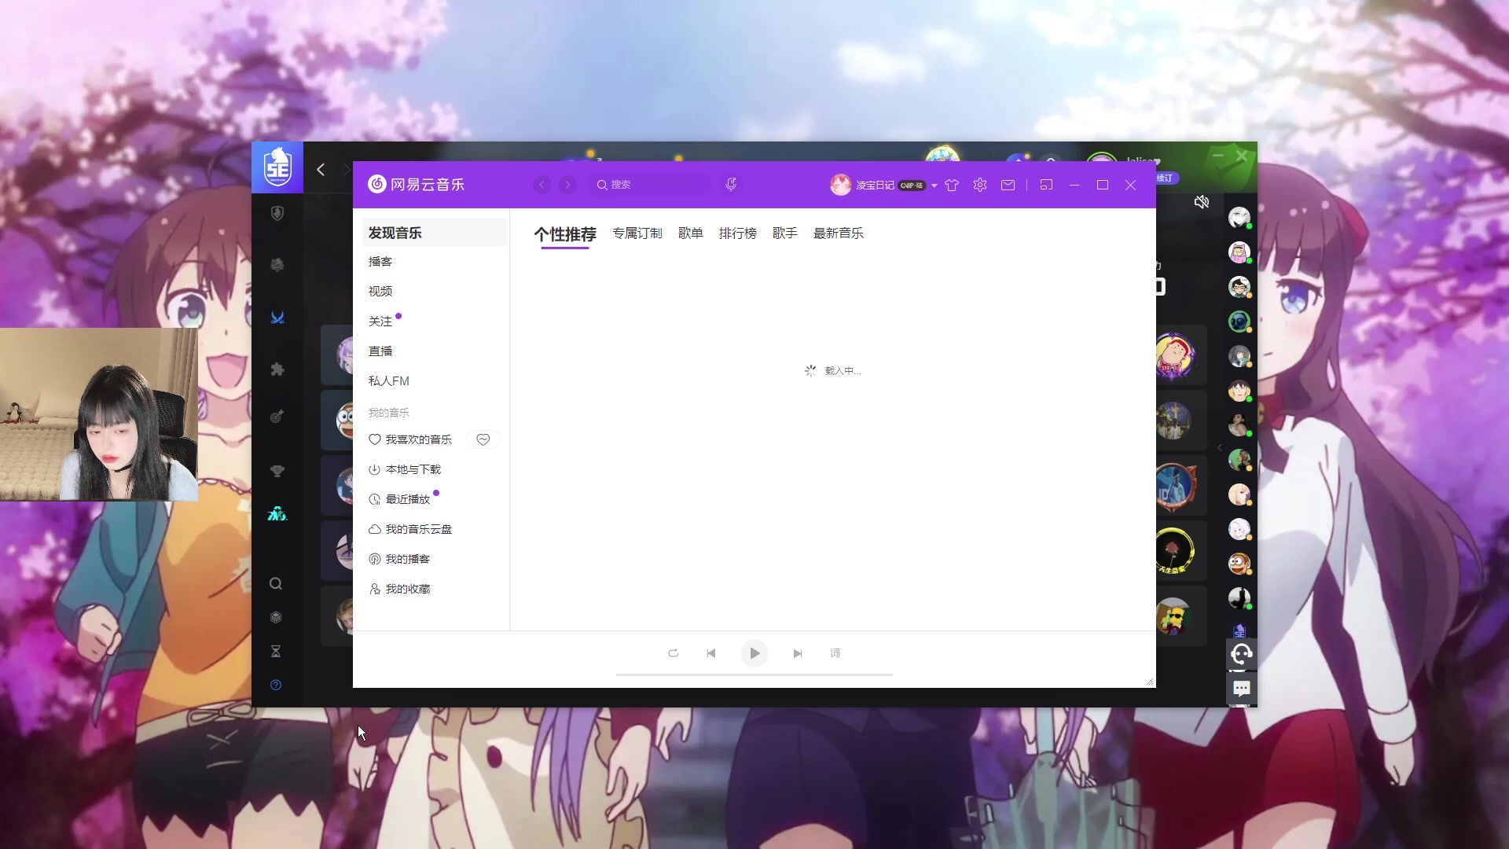Click the previous track button
Screen dimensions: 1509x849
(711, 653)
